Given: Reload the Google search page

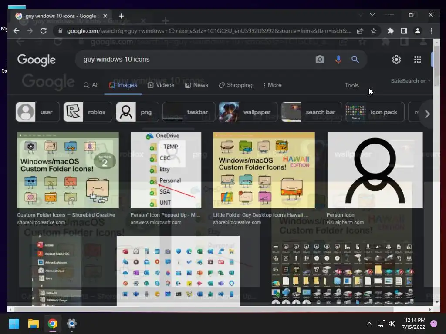Looking at the screenshot, I should click(44, 31).
